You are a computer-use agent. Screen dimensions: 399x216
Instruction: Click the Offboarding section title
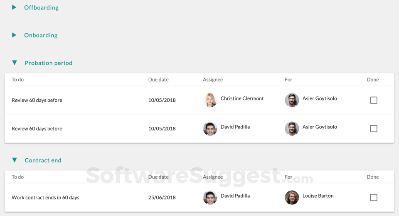tap(41, 7)
